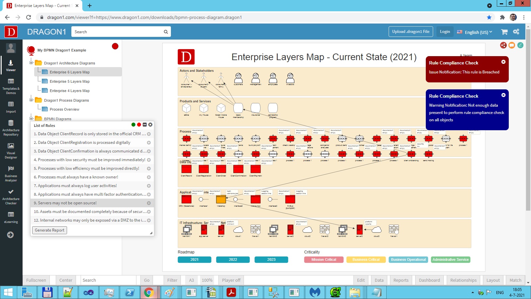Click the green dot in List of Rules header
Image resolution: width=531 pixels, height=299 pixels.
tap(133, 125)
